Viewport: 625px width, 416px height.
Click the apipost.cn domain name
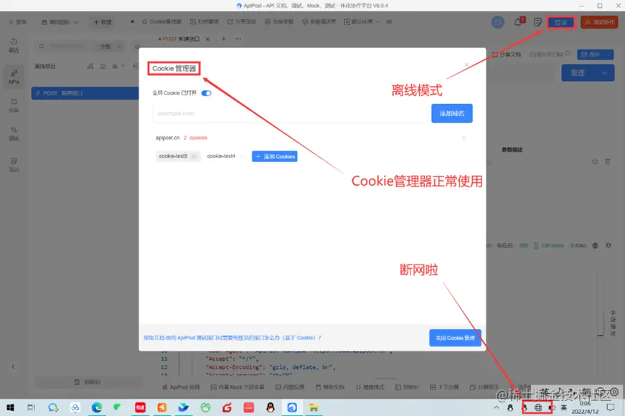[x=167, y=138]
